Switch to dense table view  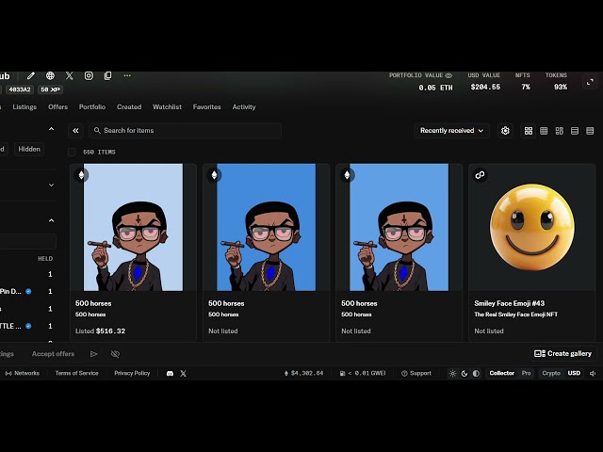(x=590, y=131)
